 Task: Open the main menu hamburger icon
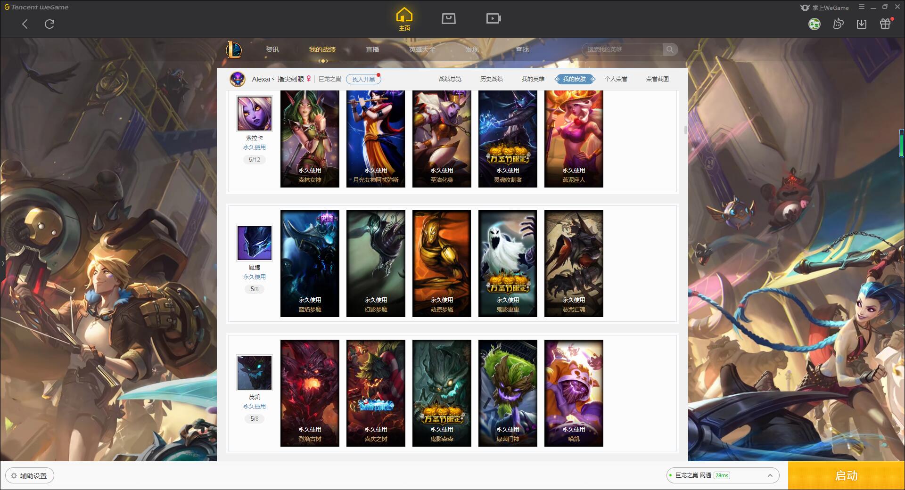pyautogui.click(x=862, y=7)
